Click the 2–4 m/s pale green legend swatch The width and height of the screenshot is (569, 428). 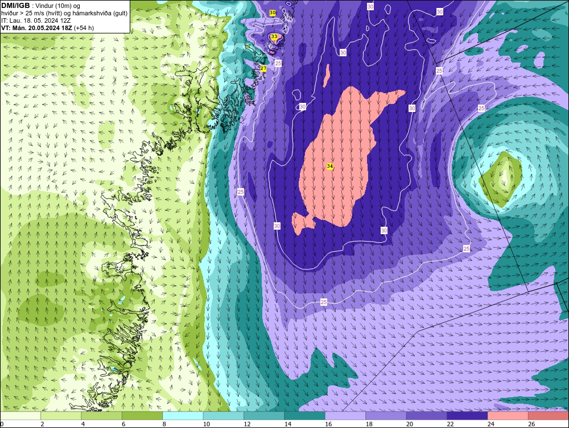click(x=61, y=415)
